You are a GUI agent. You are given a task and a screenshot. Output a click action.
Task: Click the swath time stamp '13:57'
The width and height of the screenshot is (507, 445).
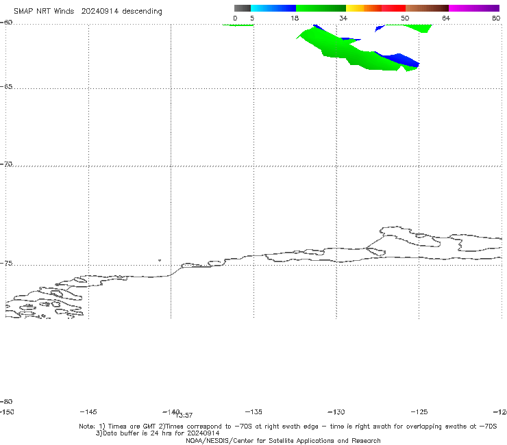pyautogui.click(x=184, y=416)
